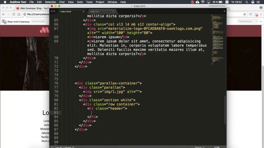This screenshot has height=148, width=264.
Task: Click line number 76 in gutter
Action: coord(56,83)
